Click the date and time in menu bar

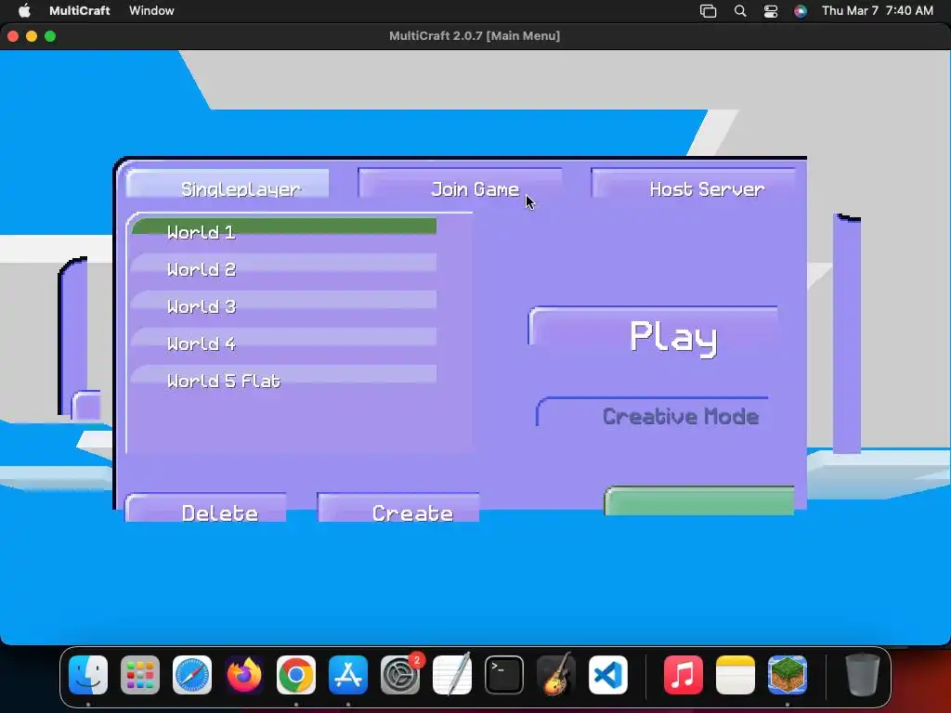877,10
